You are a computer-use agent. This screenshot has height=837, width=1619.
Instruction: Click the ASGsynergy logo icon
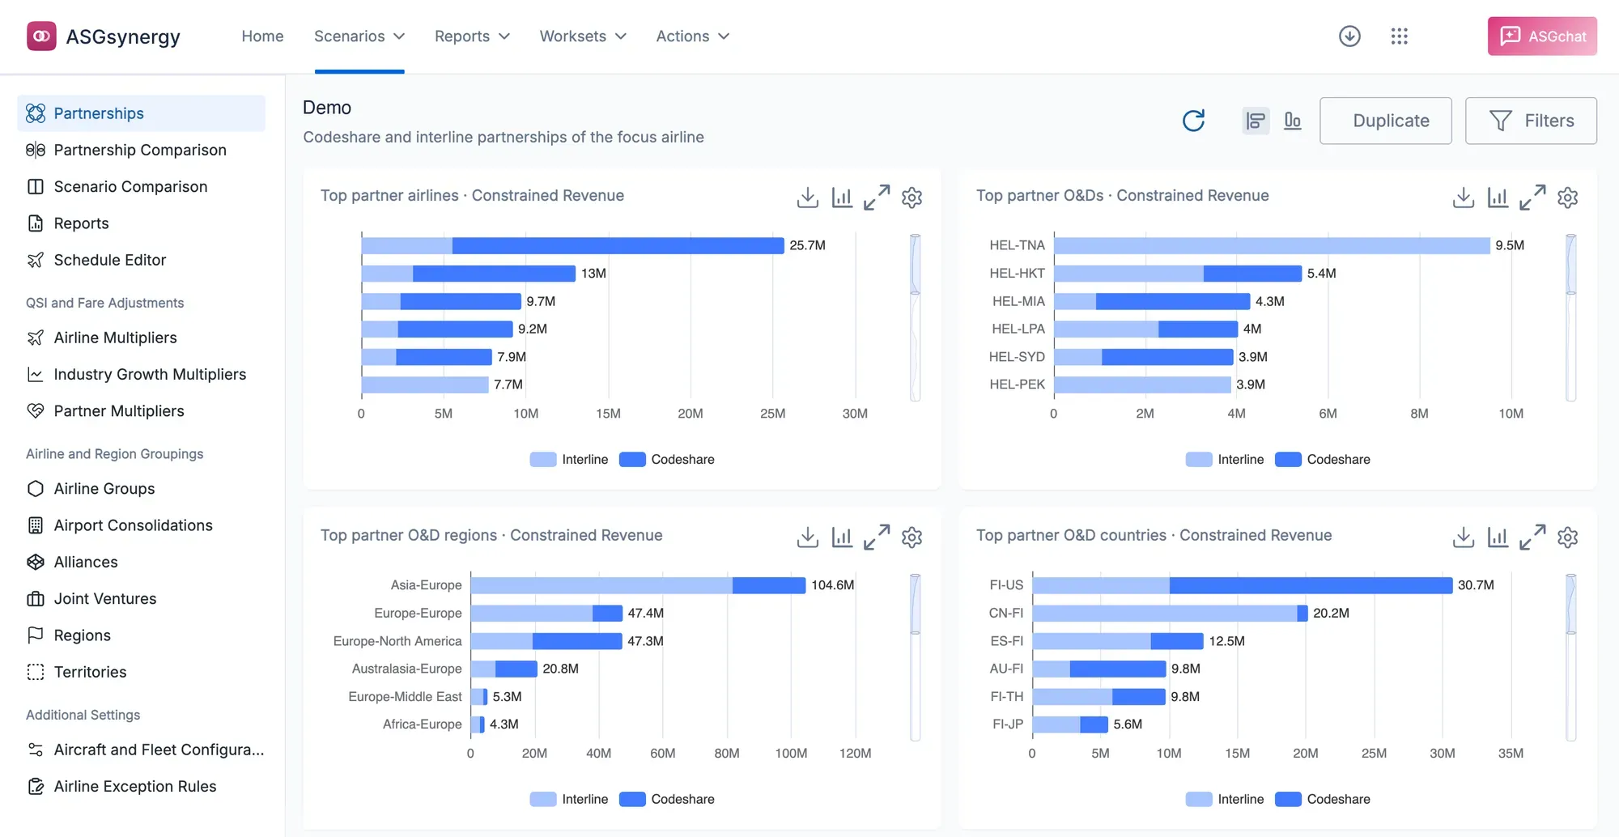[x=41, y=36]
